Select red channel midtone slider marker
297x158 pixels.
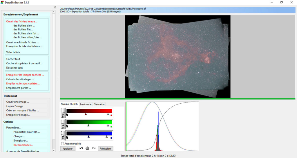[x=86, y=114]
